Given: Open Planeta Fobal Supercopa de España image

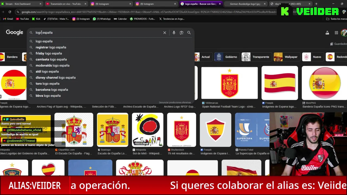Looking at the screenshot, I should pyautogui.click(x=252, y=130).
